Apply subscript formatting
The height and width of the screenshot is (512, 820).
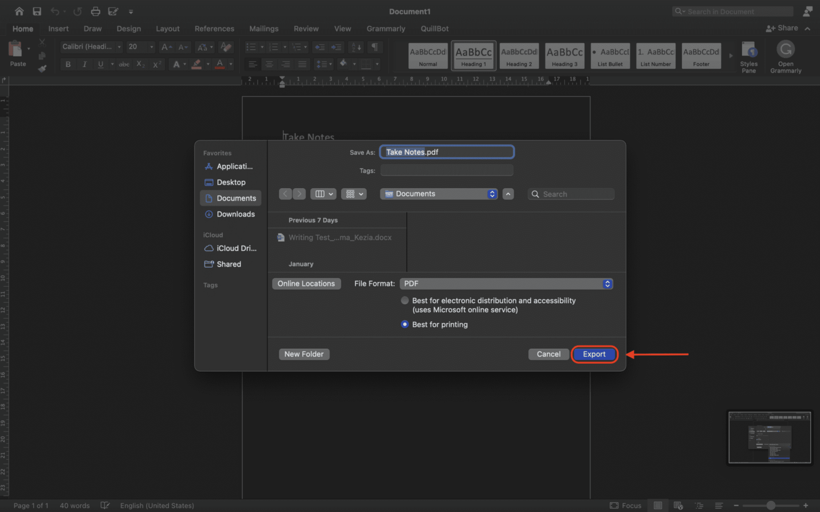[x=139, y=64]
